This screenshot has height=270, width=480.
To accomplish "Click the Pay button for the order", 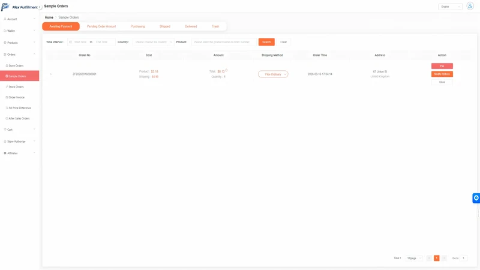I will point(442,66).
